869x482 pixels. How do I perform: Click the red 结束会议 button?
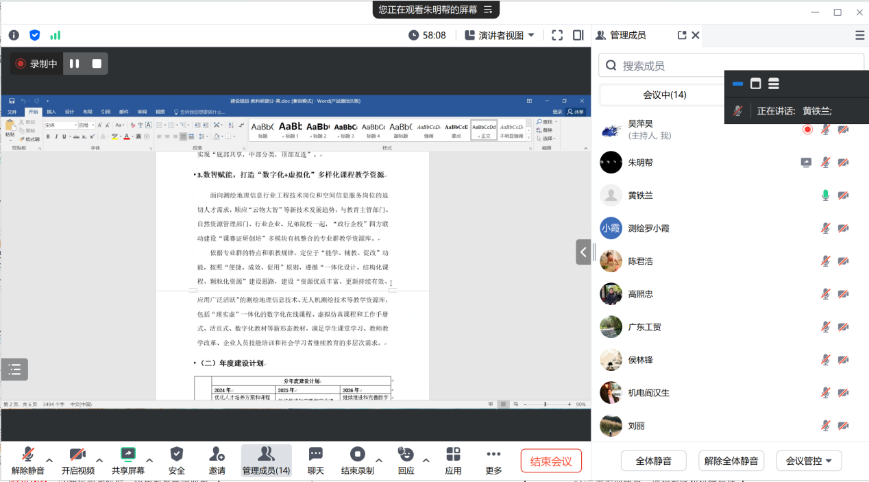pyautogui.click(x=551, y=461)
